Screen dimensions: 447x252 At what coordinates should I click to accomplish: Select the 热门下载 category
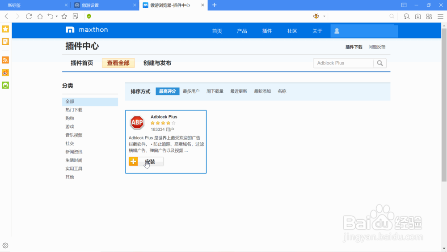[x=74, y=110]
